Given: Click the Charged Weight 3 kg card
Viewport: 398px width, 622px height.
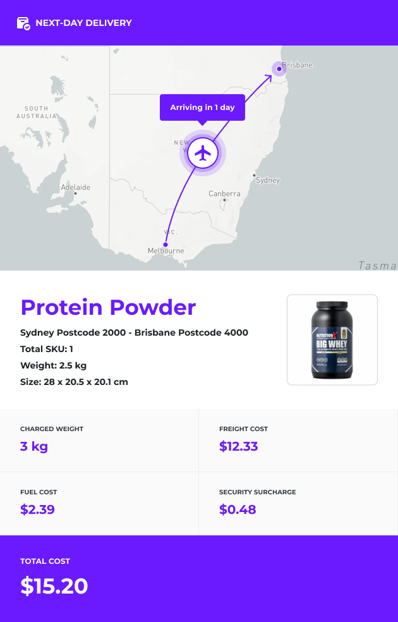Looking at the screenshot, I should click(x=99, y=441).
